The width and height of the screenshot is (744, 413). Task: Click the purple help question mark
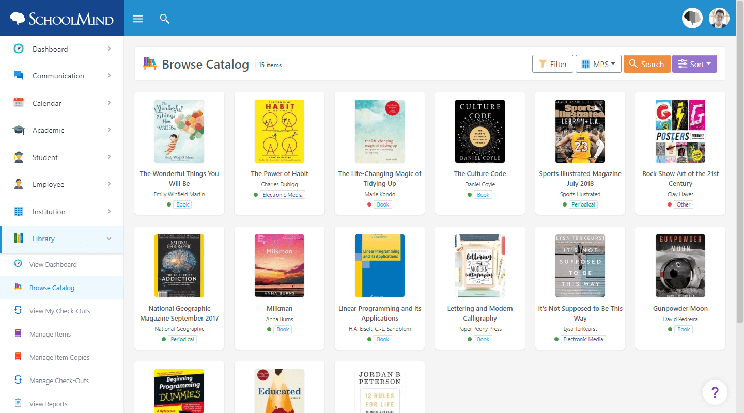715,393
